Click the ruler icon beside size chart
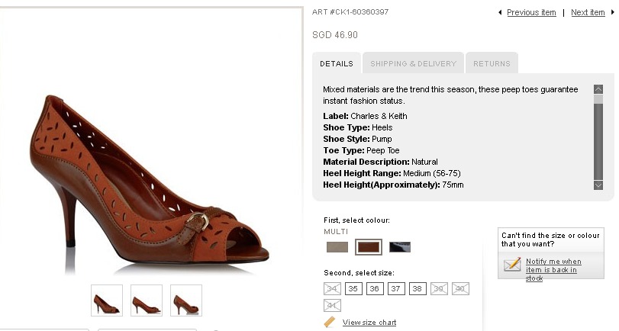This screenshot has height=331, width=619. click(330, 322)
